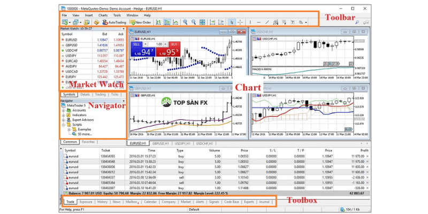Switch to the Details tab in Market Watch
This screenshot has width=428, height=214.
[x=85, y=95]
